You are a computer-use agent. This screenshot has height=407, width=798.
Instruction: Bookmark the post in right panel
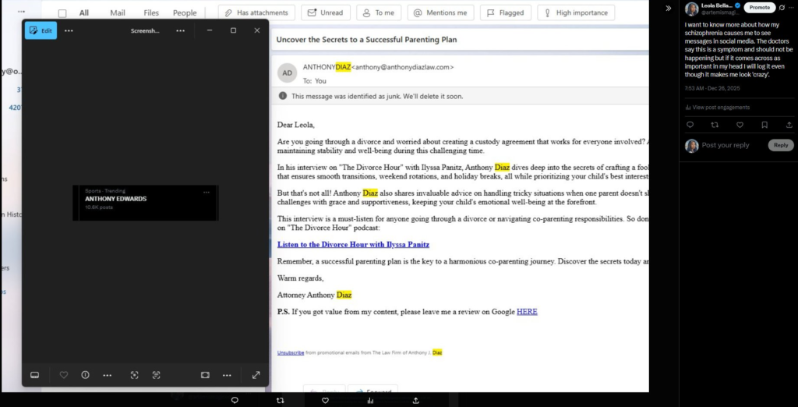(765, 125)
